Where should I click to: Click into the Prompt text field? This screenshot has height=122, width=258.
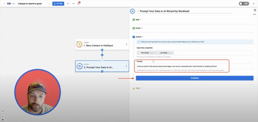pos(195,66)
